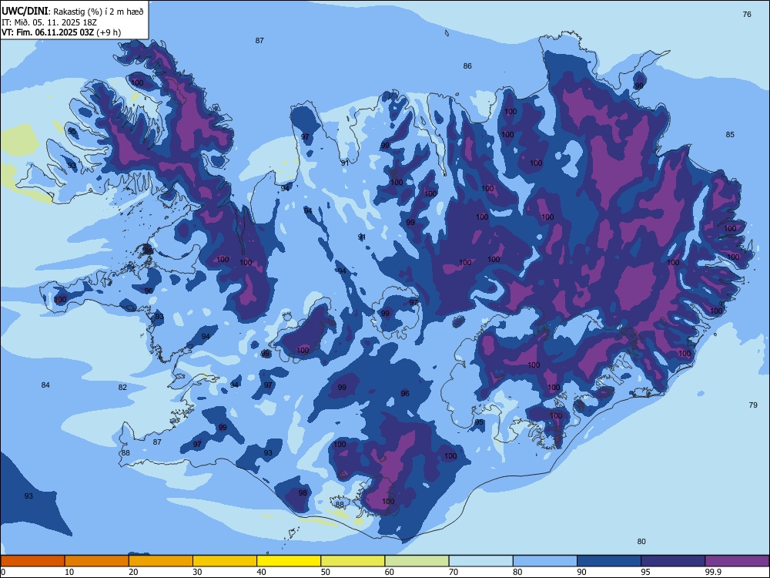The image size is (770, 578).
Task: Click the pale yellow 50–60 legend swatch
Action: pyautogui.click(x=353, y=561)
